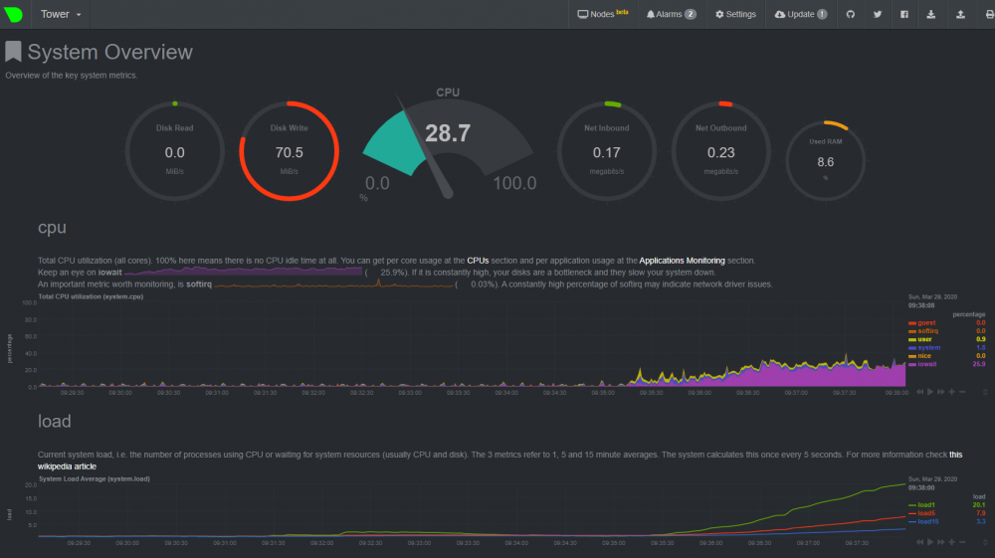The height and width of the screenshot is (558, 995).
Task: Click the alarm bell icon in navbar
Action: point(651,14)
